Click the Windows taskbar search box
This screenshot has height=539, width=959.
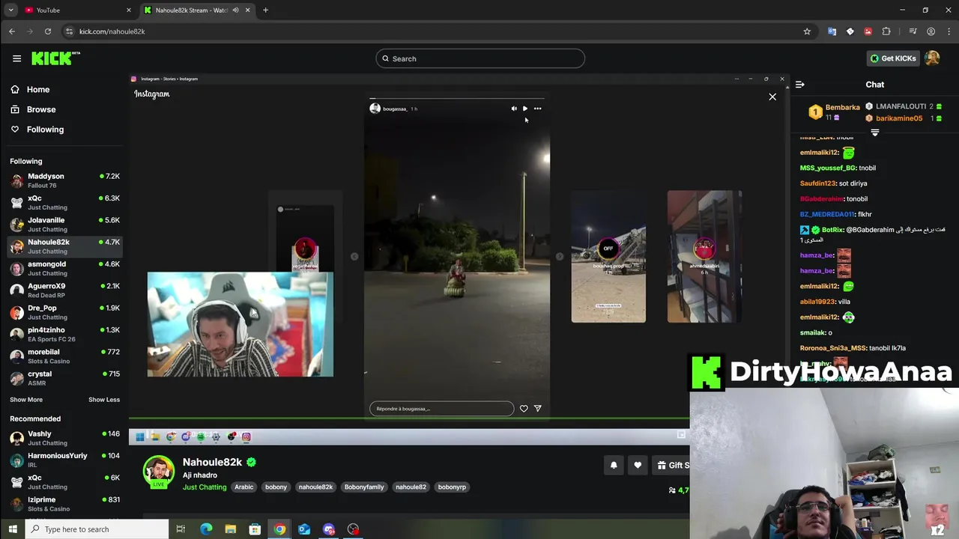pos(97,529)
